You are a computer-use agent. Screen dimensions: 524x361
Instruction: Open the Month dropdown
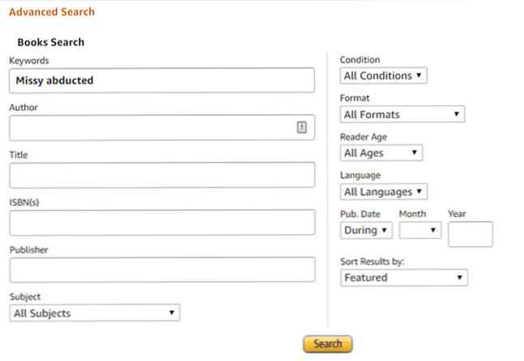pyautogui.click(x=420, y=230)
